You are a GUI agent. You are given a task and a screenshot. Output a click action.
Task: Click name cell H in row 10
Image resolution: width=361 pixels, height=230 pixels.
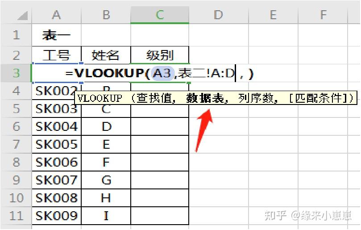pos(106,198)
